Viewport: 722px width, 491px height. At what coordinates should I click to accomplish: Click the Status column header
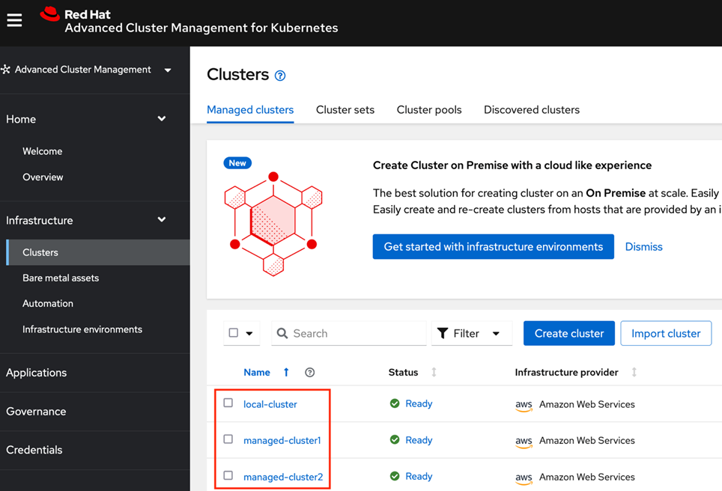point(404,372)
